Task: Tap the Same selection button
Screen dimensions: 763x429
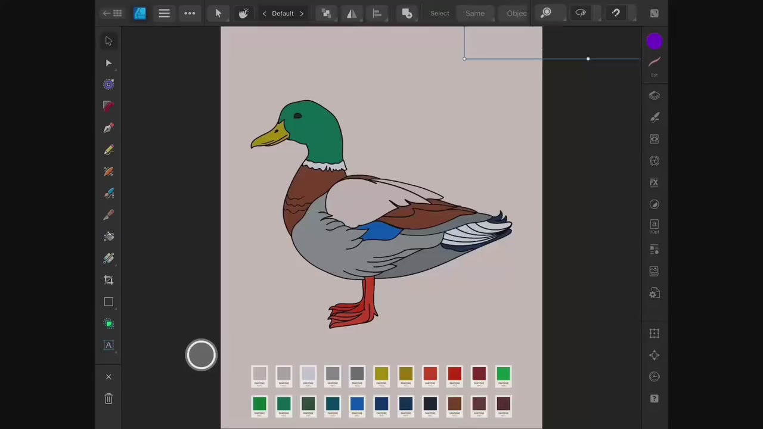Action: 474,13
